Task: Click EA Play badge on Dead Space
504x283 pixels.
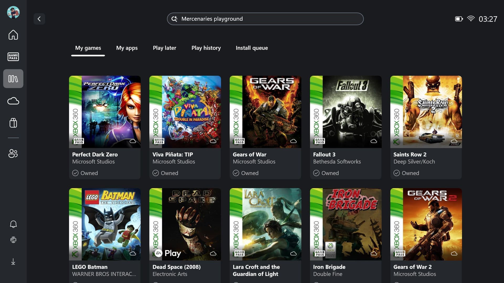Action: coord(168,253)
